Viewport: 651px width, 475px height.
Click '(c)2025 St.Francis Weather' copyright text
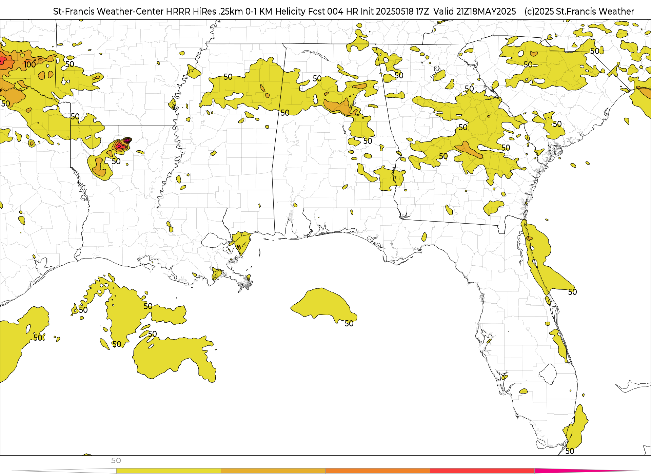coord(579,11)
